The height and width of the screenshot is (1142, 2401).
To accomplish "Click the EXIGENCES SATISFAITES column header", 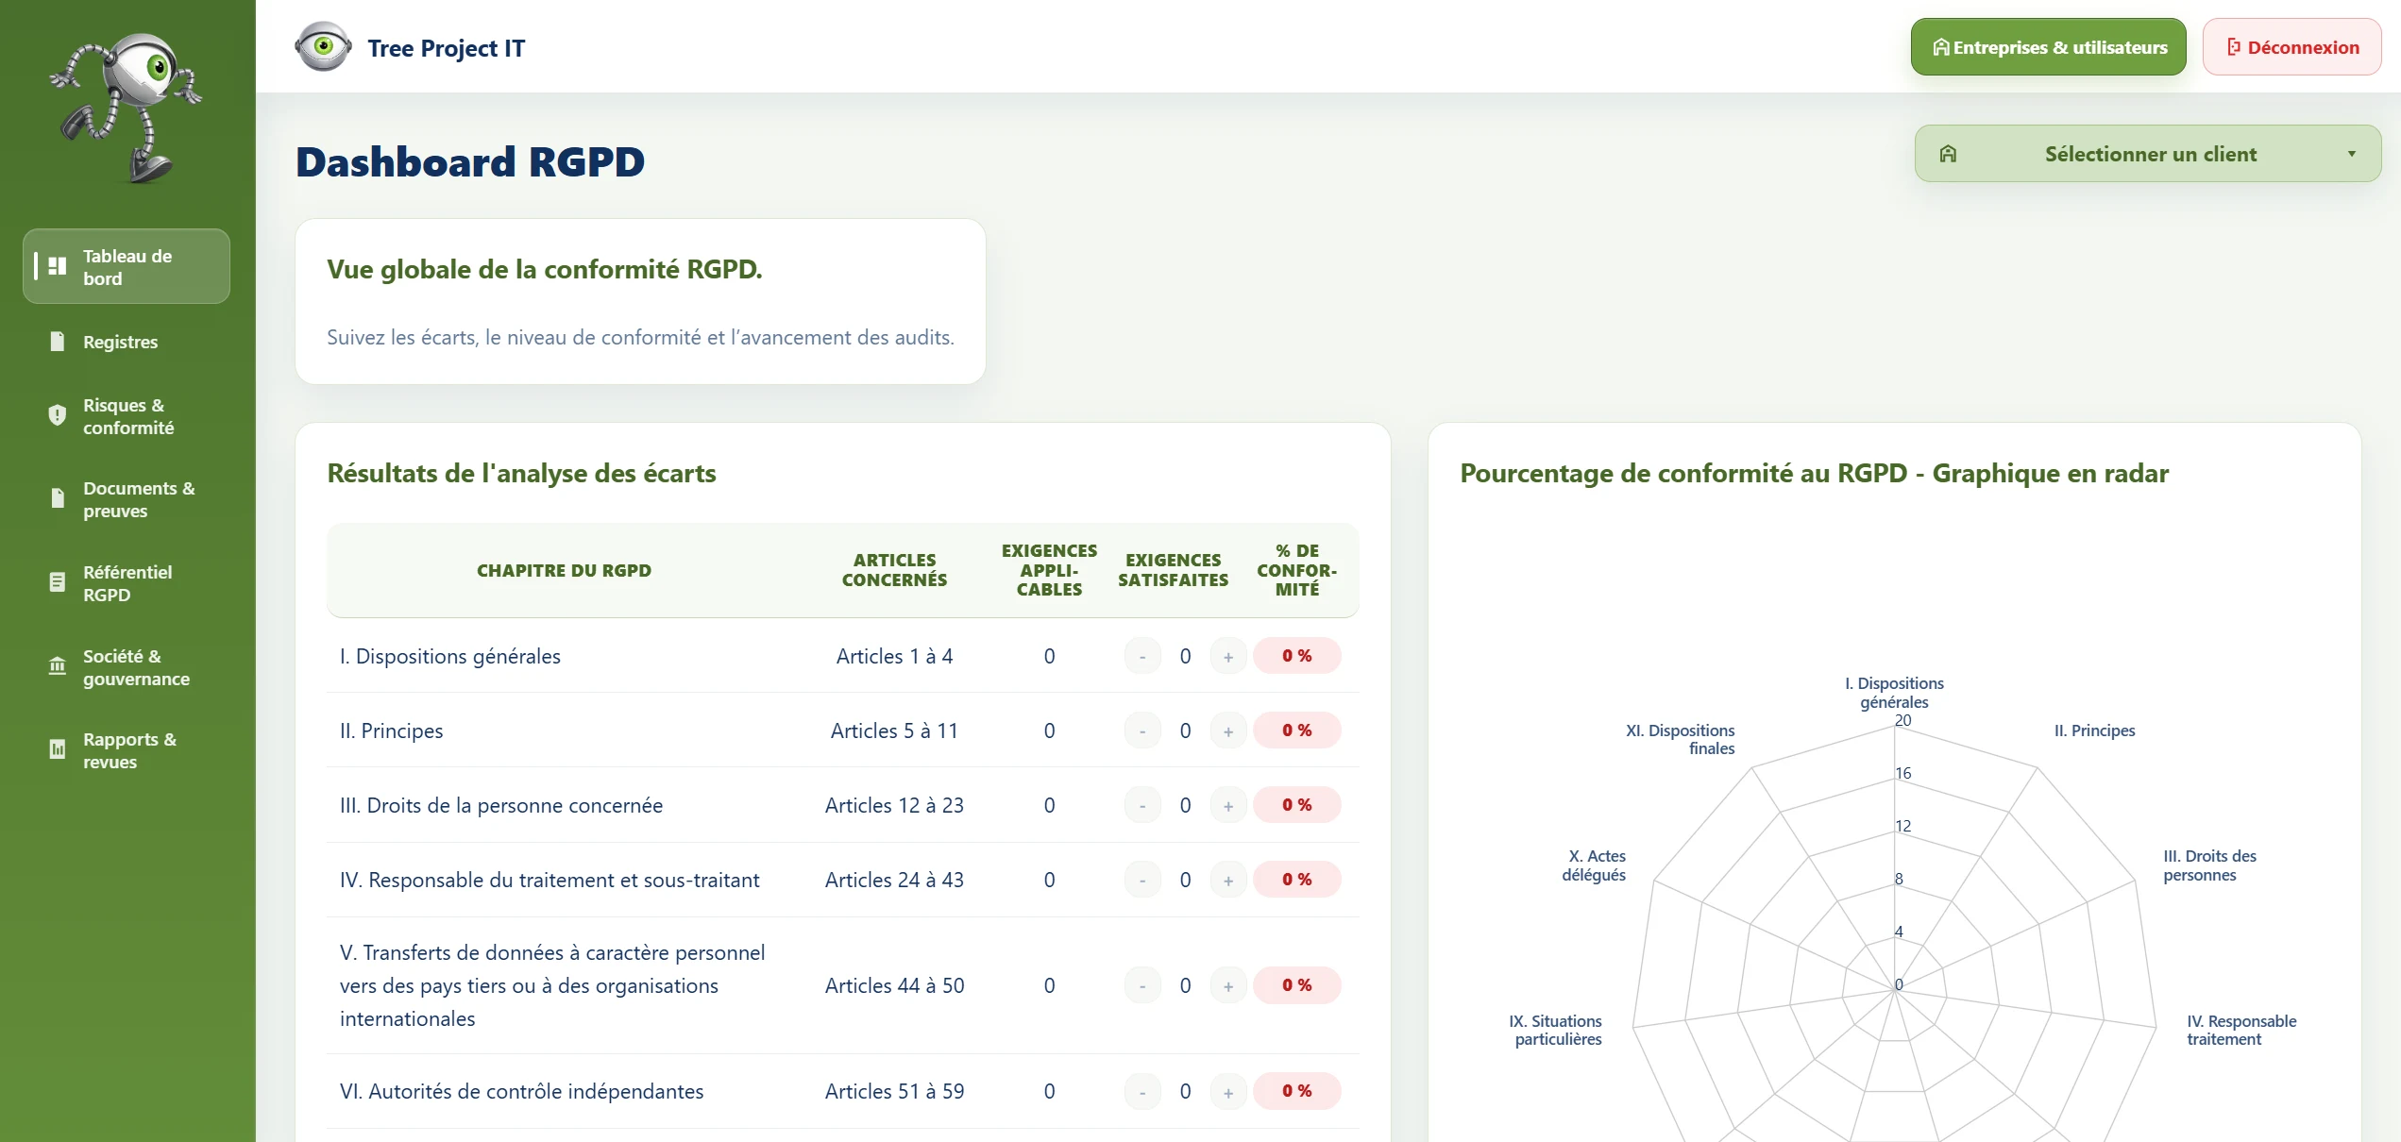I will tap(1174, 570).
